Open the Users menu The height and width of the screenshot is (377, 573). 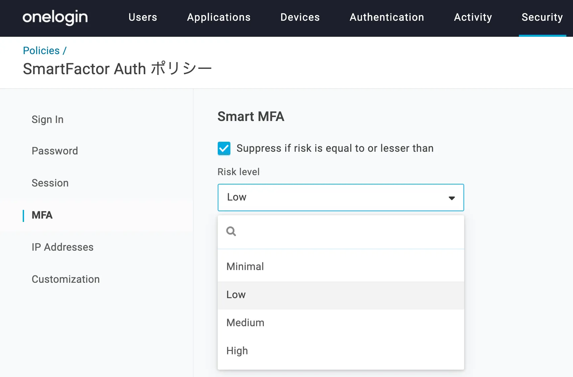[x=143, y=17]
